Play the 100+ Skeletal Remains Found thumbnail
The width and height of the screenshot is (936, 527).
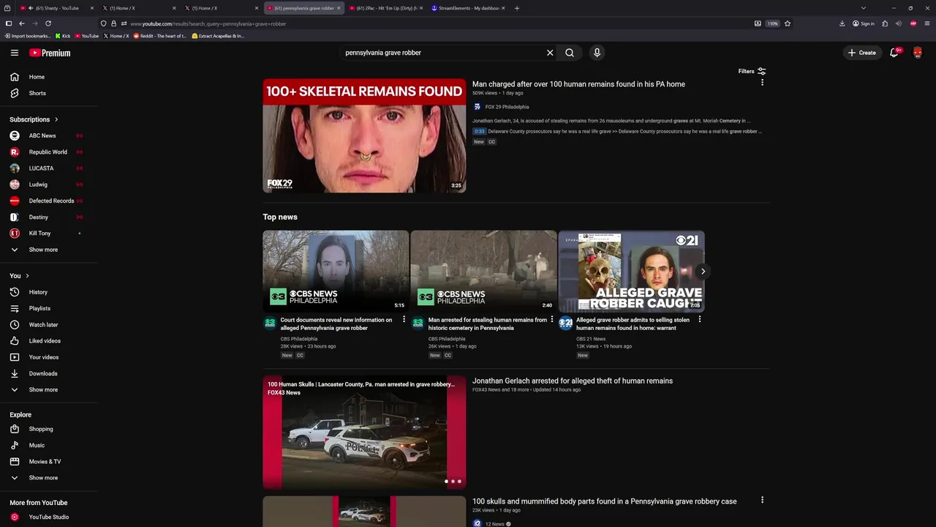click(364, 135)
